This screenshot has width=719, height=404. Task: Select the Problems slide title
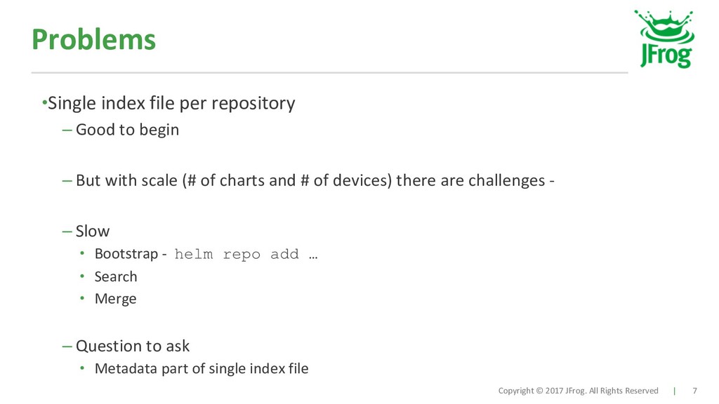tap(93, 39)
